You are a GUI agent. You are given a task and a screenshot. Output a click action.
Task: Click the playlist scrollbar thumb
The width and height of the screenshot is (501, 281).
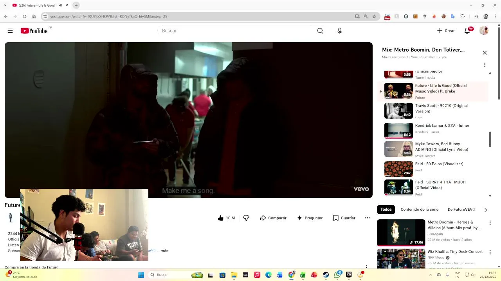pos(490,140)
